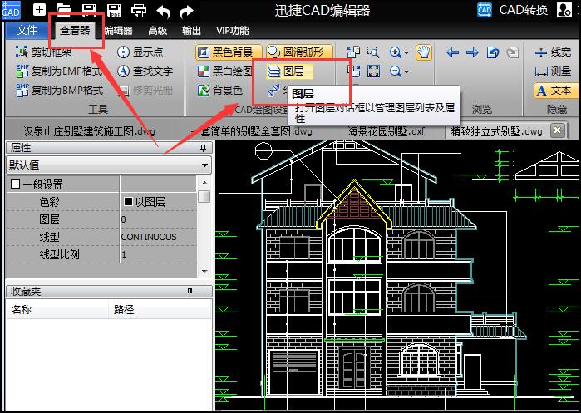Viewport: 581px width, 413px height.
Task: Close the 精致独立式别墅.dwg document tab
Action: tap(557, 130)
